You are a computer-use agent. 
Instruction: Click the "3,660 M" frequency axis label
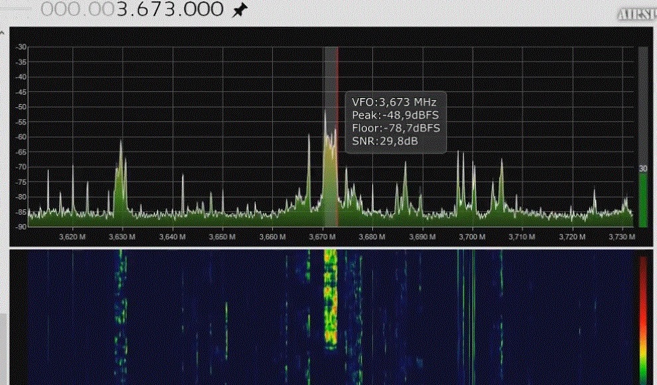click(272, 237)
